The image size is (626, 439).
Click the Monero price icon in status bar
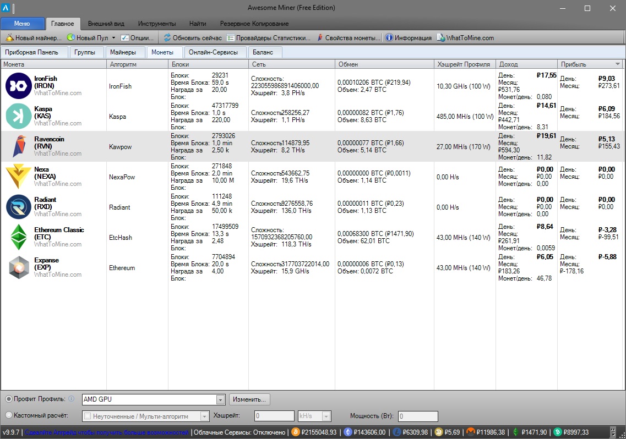point(471,432)
